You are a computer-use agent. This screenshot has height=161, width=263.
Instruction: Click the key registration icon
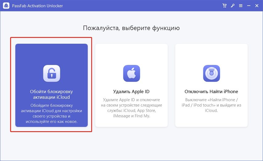pos(233,6)
